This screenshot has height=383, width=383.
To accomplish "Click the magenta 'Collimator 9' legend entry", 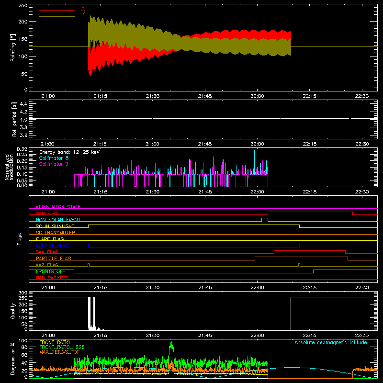I will tap(54, 164).
